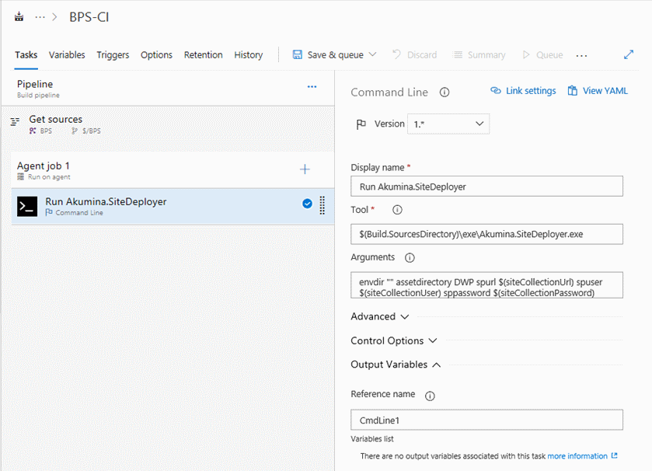Open the Version 1.* dropdown

click(448, 124)
